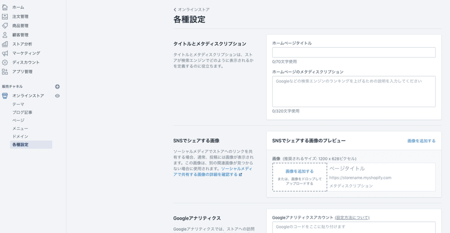Open the メニュー submenu item
Screen dimensions: 450x233
[20, 128]
